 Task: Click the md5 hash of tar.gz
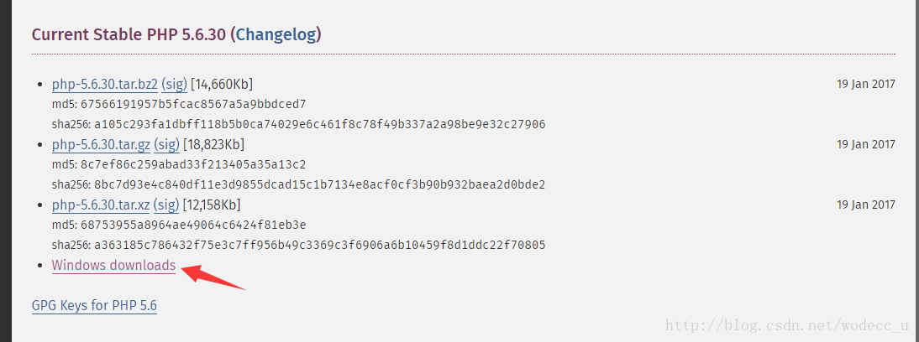click(193, 164)
